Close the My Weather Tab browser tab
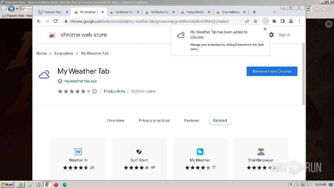This screenshot has width=334, height=188. (x=103, y=12)
